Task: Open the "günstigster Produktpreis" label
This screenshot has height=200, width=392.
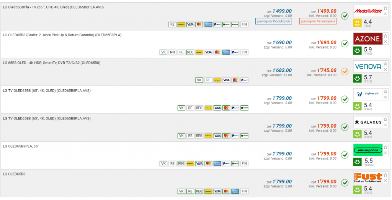Action: pos(274,21)
